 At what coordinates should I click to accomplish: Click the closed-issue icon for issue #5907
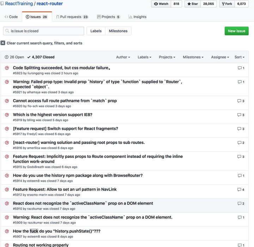click(x=7, y=231)
